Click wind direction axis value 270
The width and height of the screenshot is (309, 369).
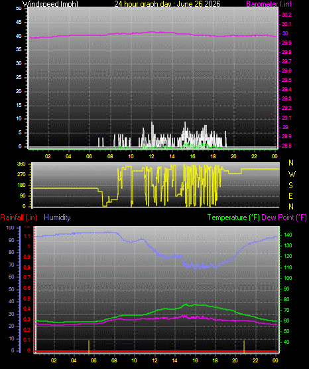pos(21,175)
